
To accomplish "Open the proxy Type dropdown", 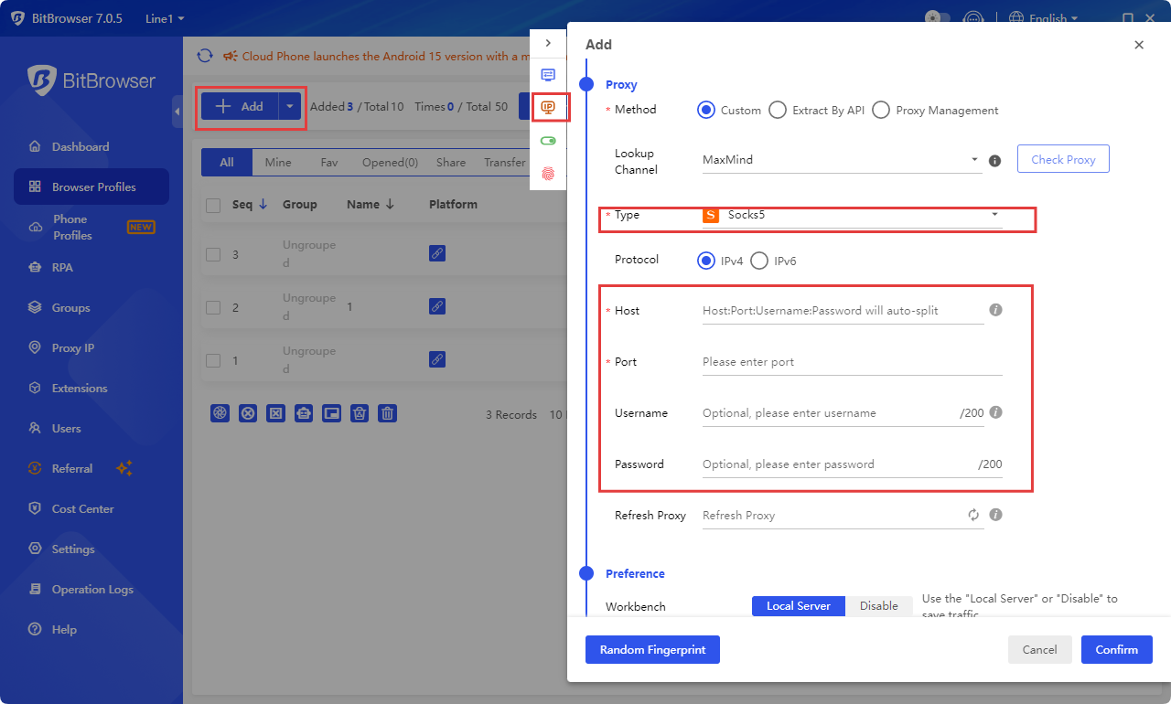I will pyautogui.click(x=851, y=216).
